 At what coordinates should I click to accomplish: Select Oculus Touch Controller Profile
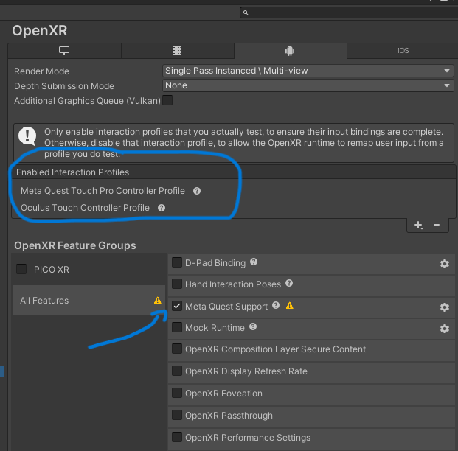(85, 208)
